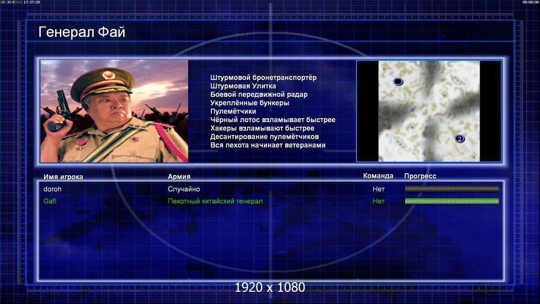Click Gafi's green progress bar
Viewport: 540px width, 304px height.
[x=452, y=201]
